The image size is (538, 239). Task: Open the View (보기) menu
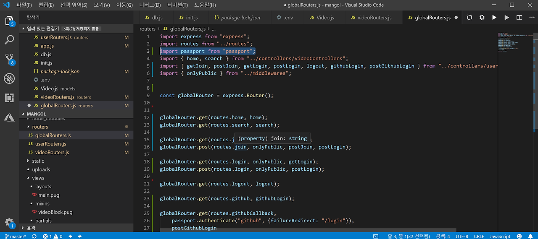pyautogui.click(x=102, y=5)
